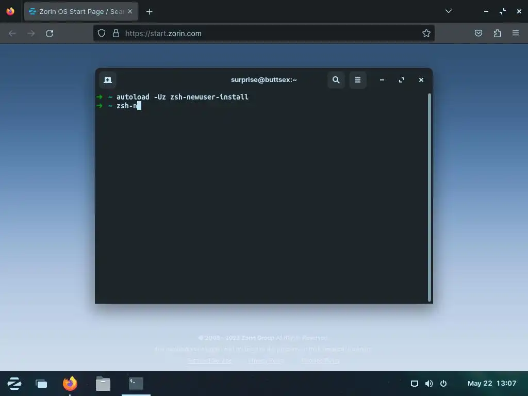Reload the current page

click(49, 34)
